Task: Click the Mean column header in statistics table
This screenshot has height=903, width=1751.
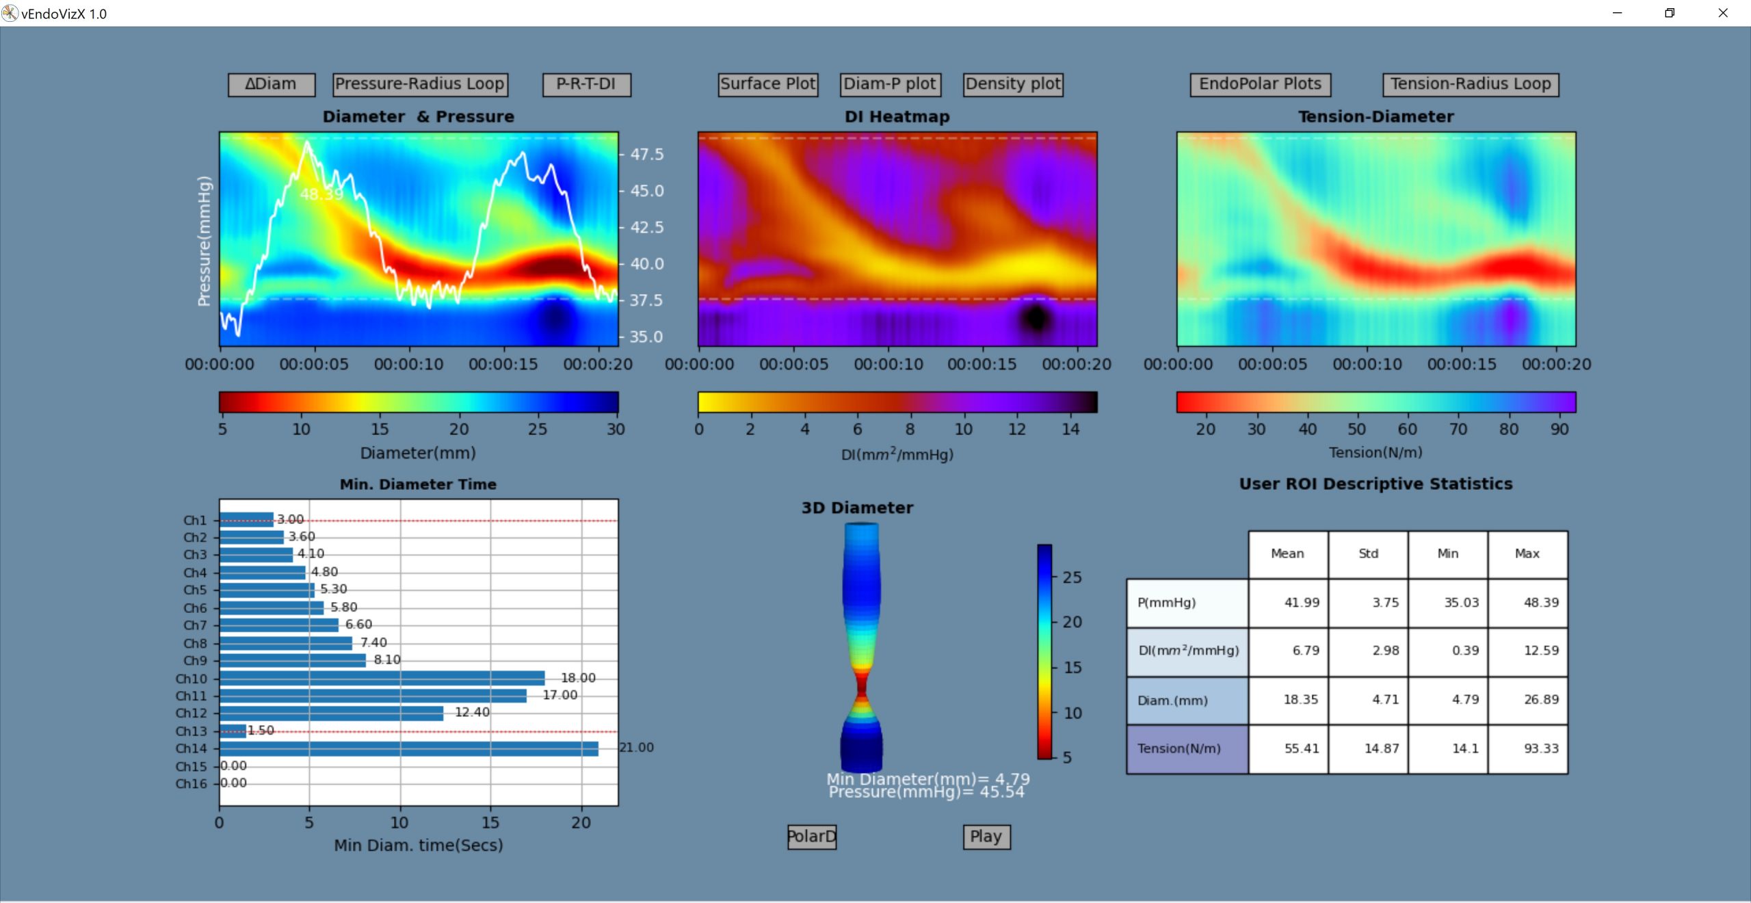Action: click(1287, 553)
